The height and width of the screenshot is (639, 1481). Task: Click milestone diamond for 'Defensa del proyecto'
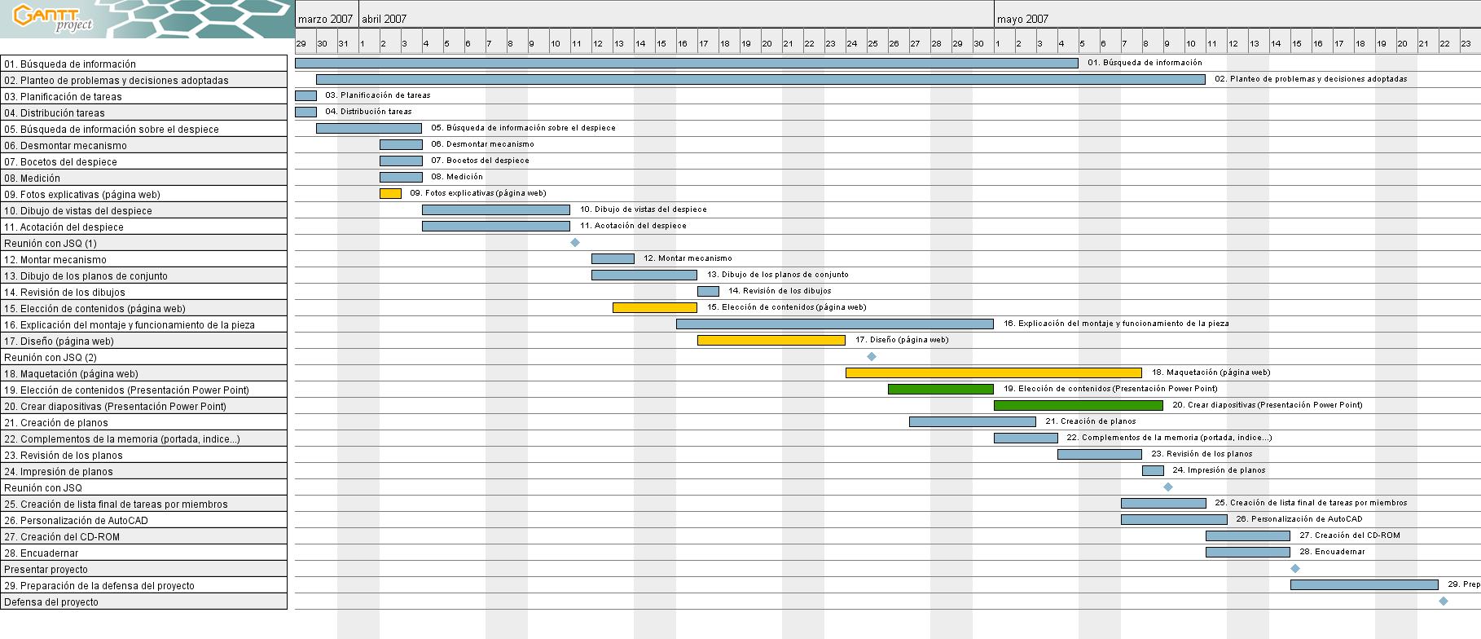click(1444, 601)
